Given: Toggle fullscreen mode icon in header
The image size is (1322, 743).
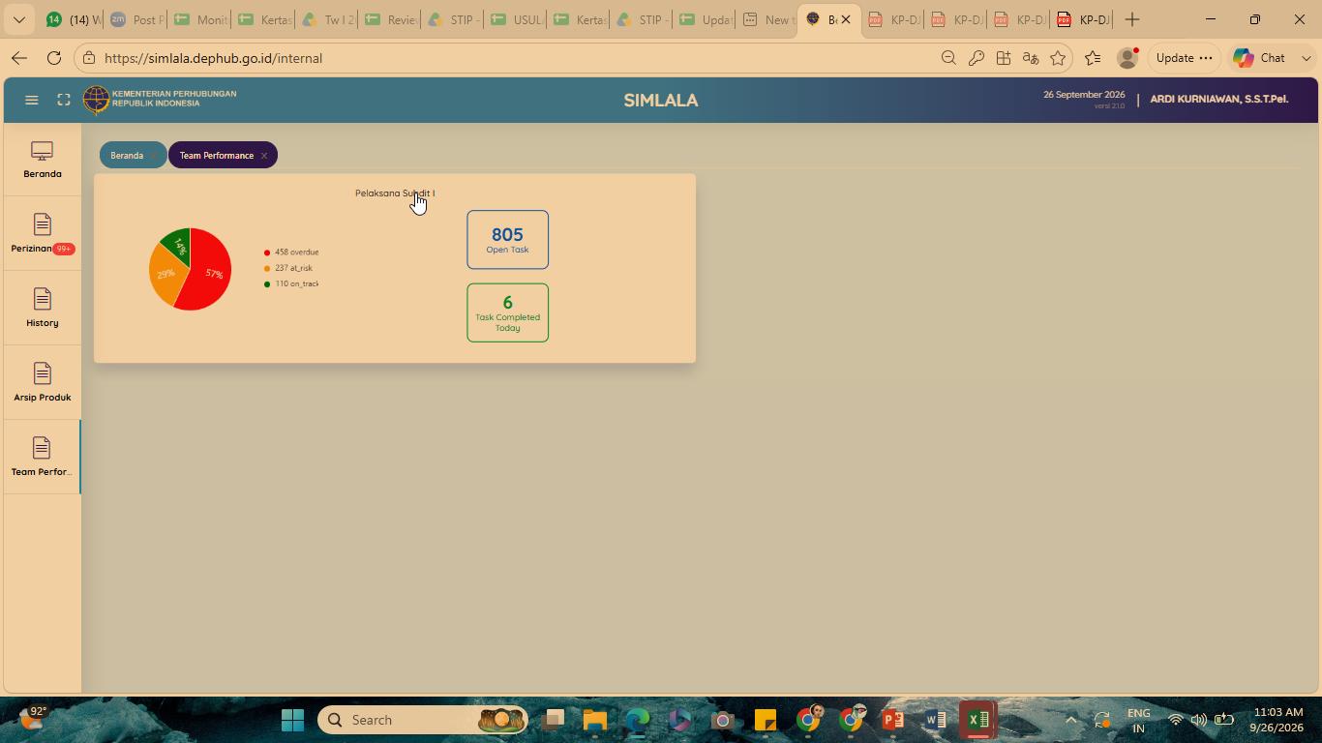Looking at the screenshot, I should point(64,100).
